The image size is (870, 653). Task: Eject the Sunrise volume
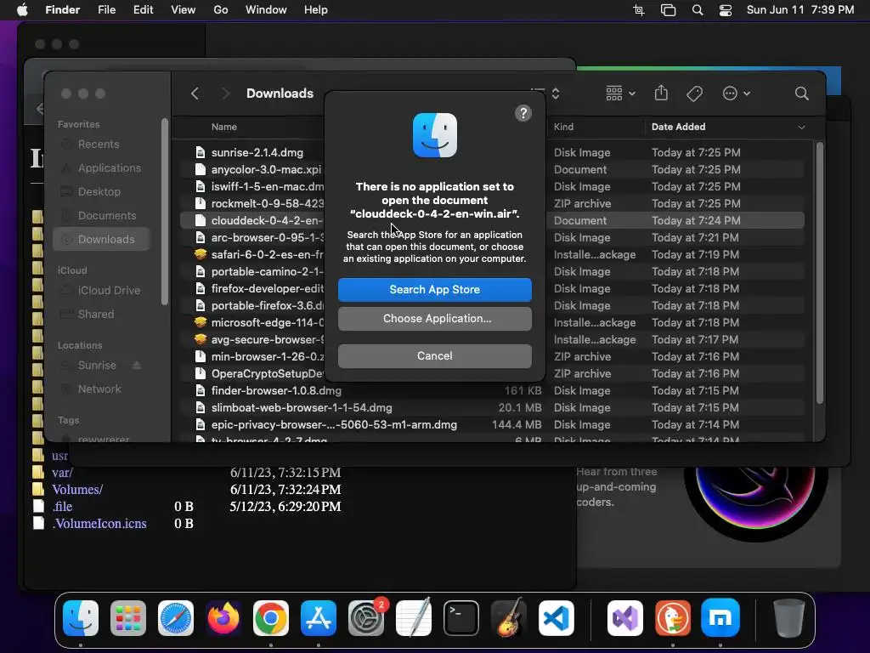tap(137, 366)
